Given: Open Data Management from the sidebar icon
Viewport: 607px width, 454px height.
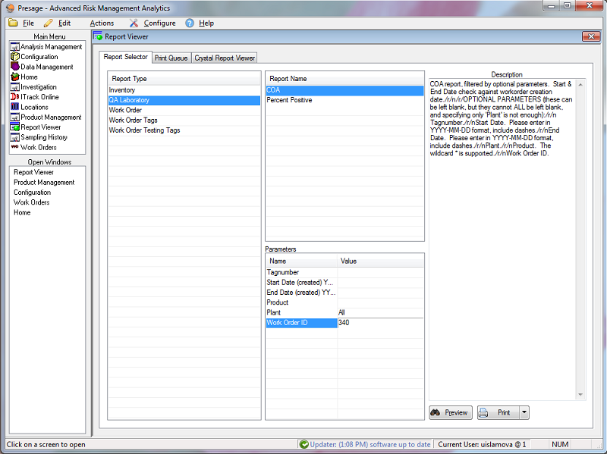Looking at the screenshot, I should (x=14, y=67).
